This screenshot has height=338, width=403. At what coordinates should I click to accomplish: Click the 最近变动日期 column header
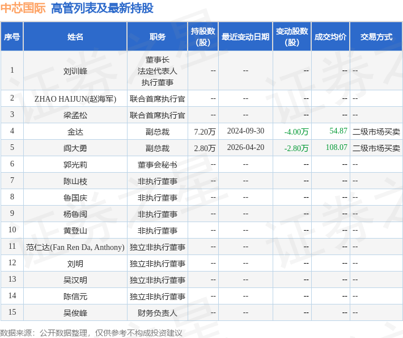(245, 37)
